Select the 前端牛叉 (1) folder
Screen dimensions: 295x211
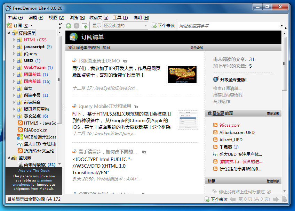point(36,95)
